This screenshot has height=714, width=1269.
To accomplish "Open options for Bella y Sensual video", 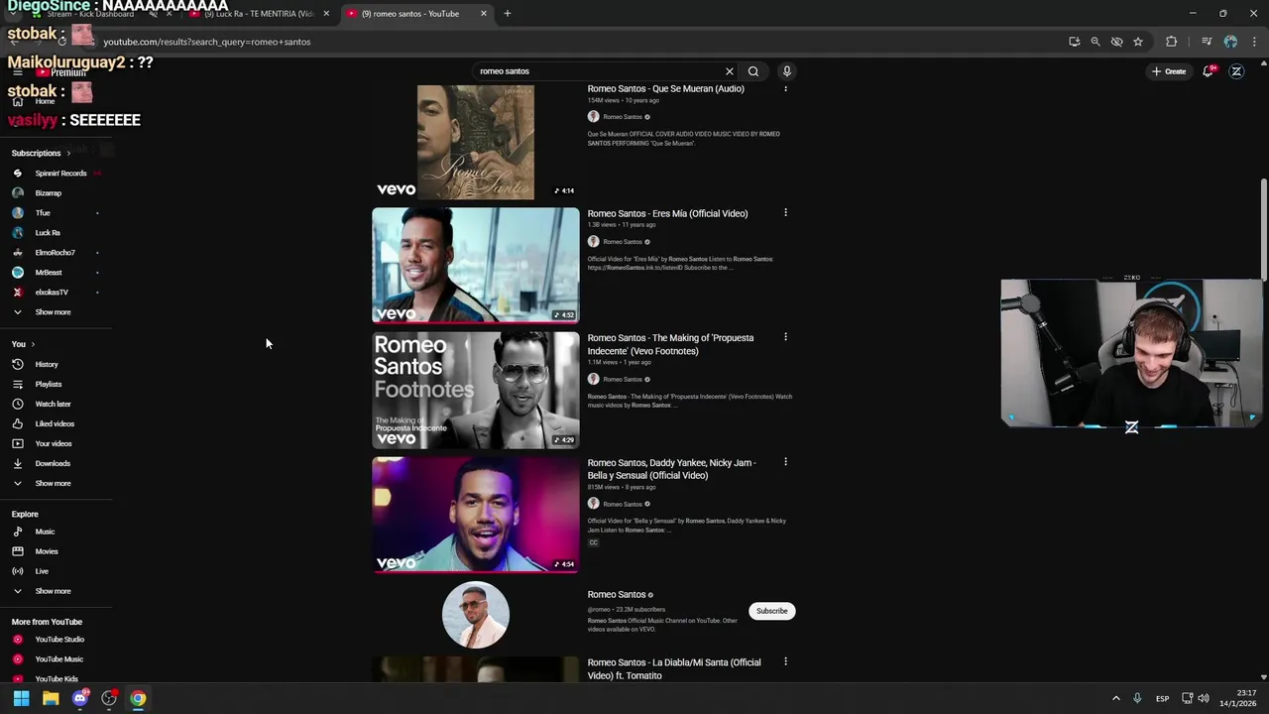I will 785,462.
